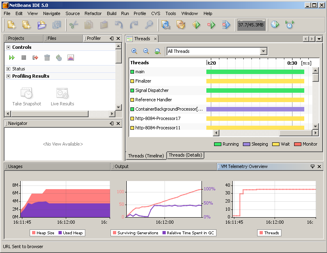Click the Attach Profiler icon
The image size is (327, 253).
click(290, 25)
